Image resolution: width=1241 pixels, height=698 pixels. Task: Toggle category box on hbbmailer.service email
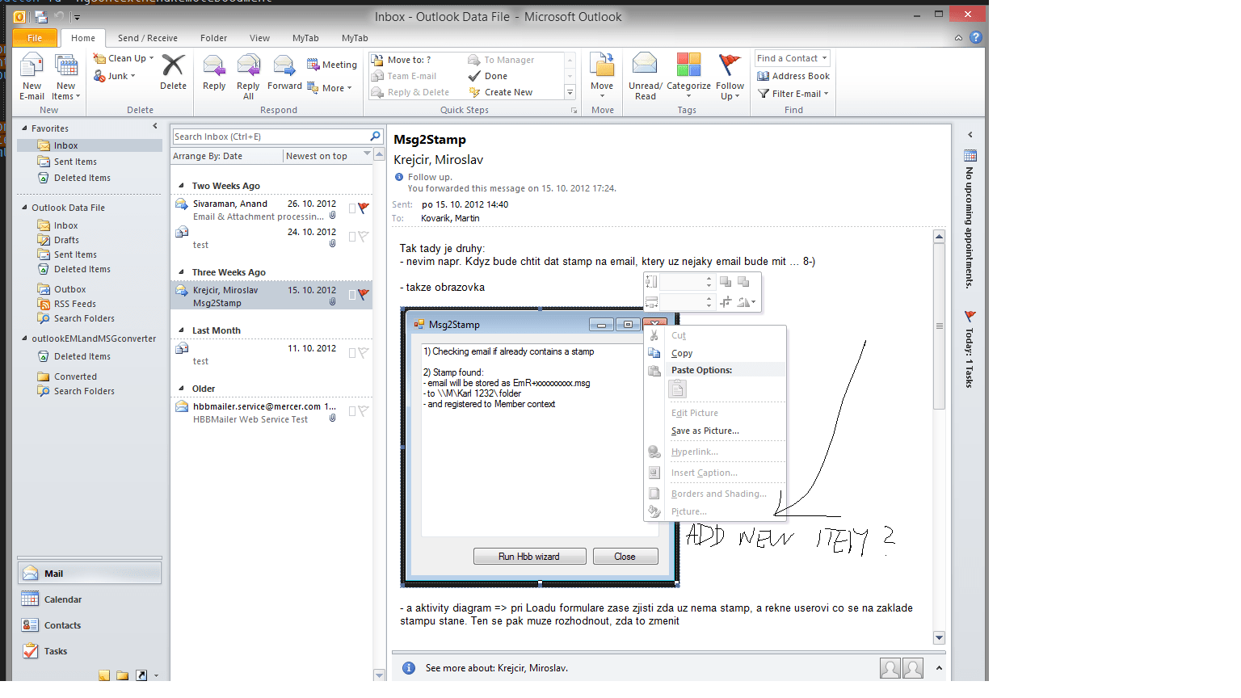352,411
